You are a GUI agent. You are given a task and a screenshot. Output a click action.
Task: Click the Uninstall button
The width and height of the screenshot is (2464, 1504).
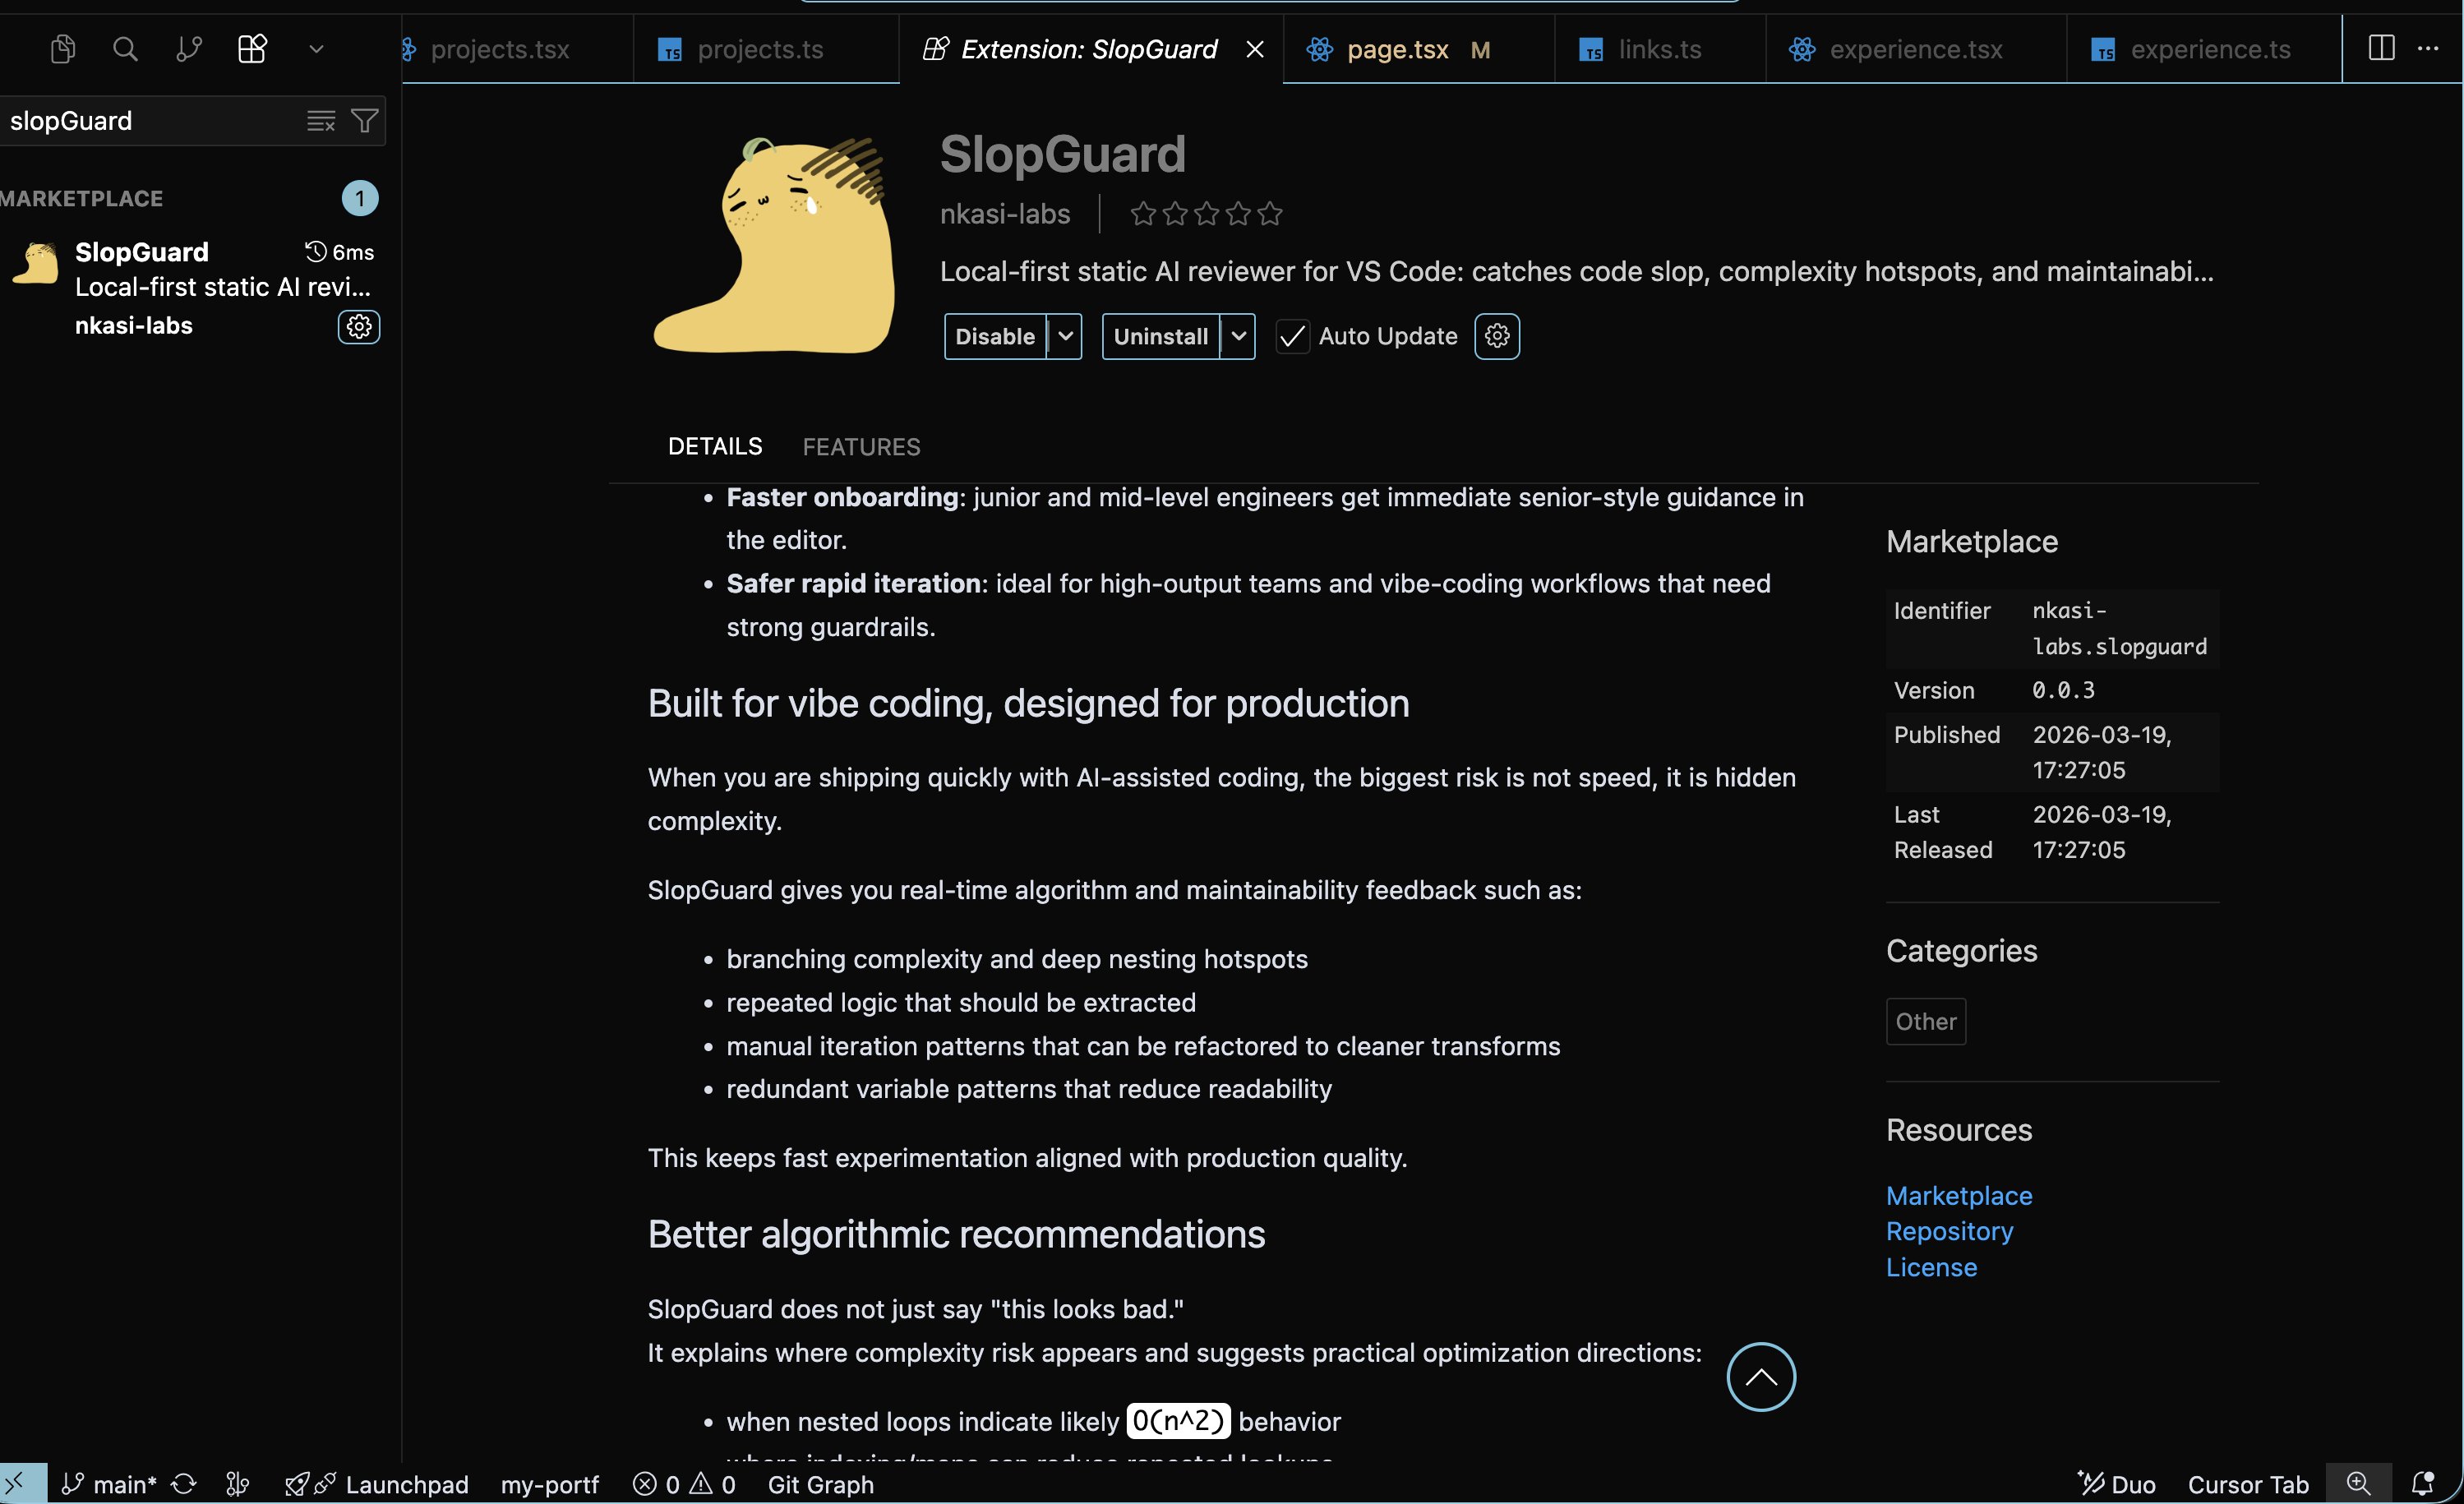pos(1160,336)
